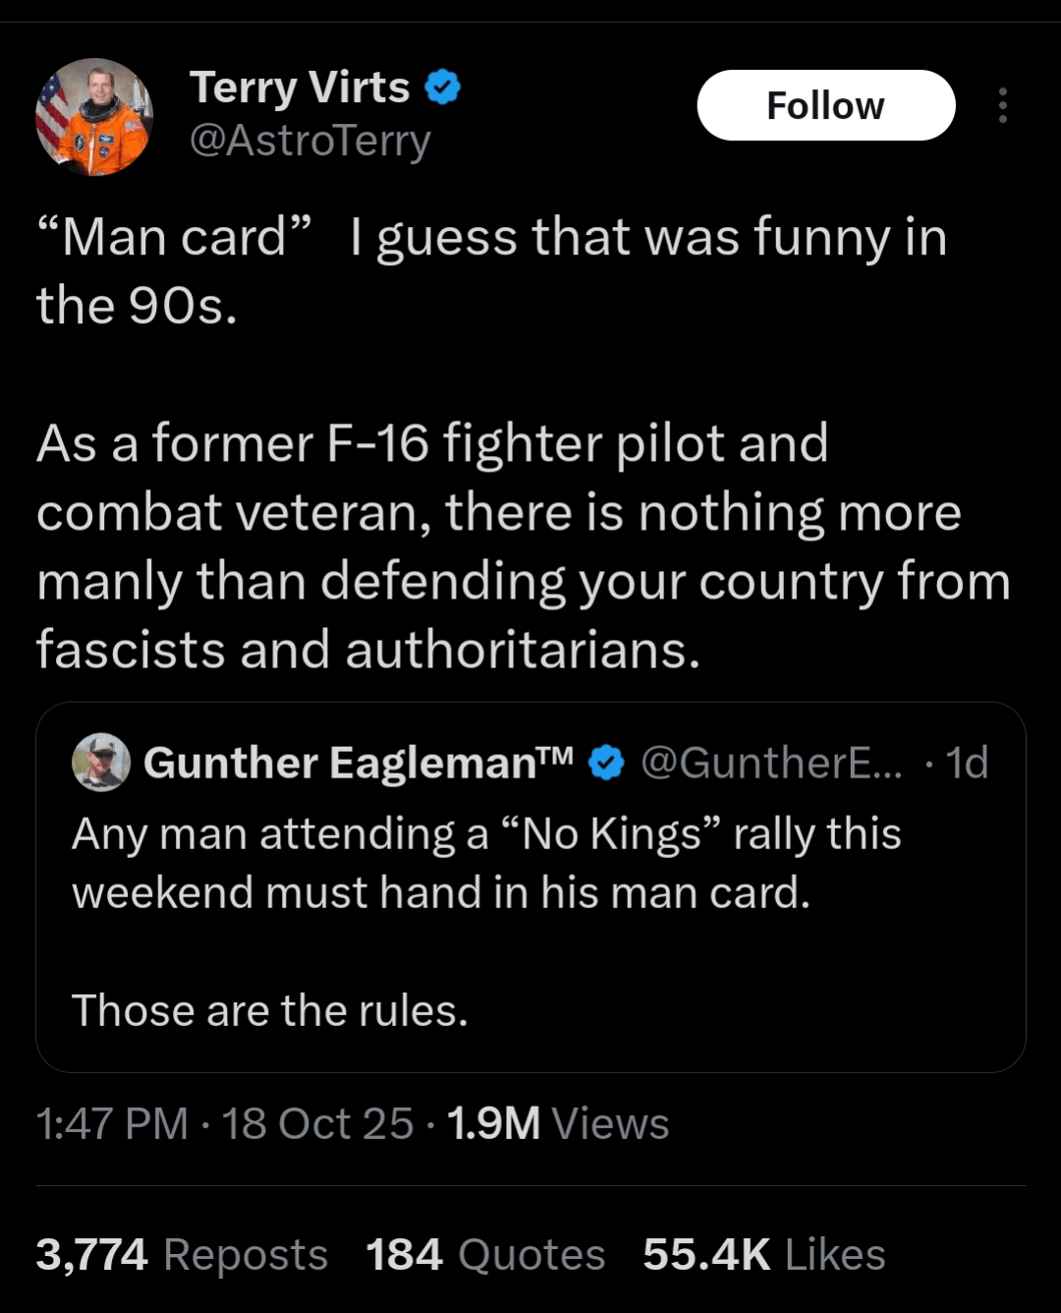View the 1.9M Views analytics
The width and height of the screenshot is (1061, 1313).
558,1123
